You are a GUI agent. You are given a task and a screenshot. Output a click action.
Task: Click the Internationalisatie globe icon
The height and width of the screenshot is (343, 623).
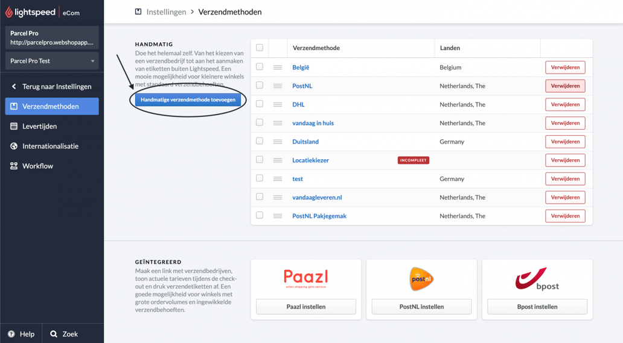14,146
